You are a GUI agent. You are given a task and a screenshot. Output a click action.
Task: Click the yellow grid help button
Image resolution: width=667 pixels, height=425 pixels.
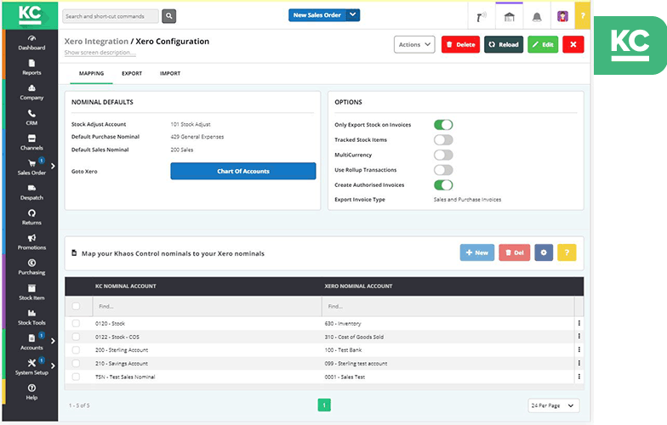[x=567, y=252]
